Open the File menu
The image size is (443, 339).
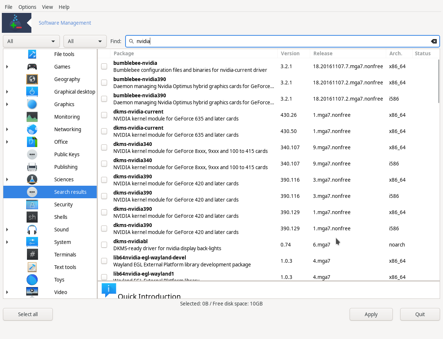coord(8,7)
